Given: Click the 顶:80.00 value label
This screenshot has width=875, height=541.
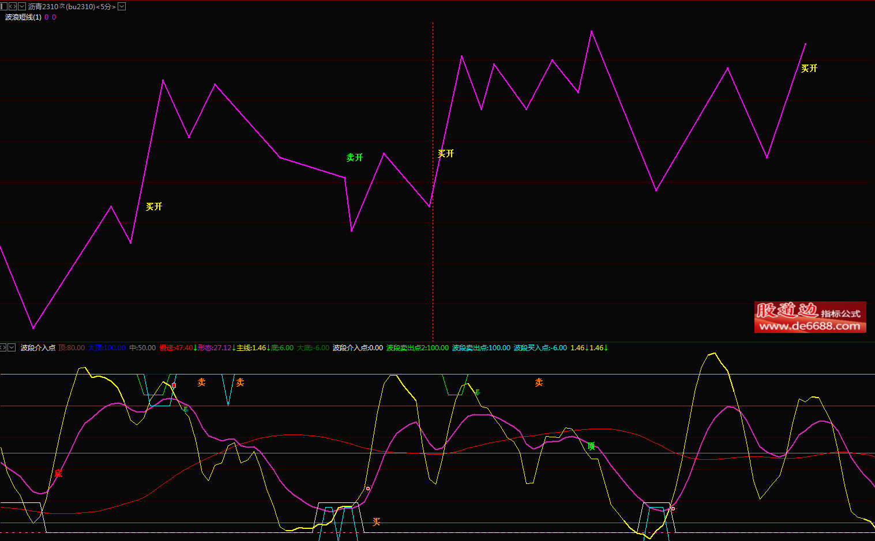Looking at the screenshot, I should [72, 348].
